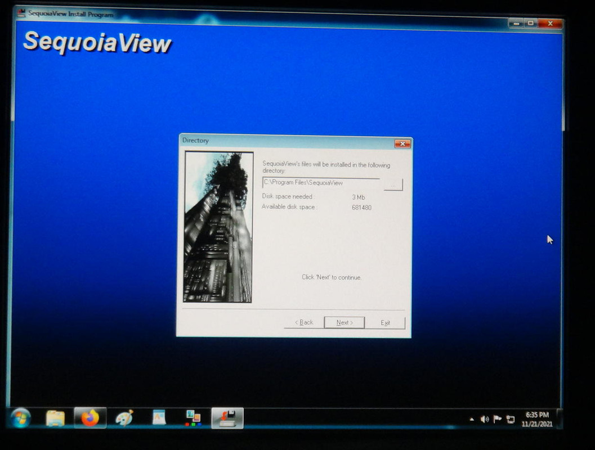
Task: Close the Directory dialog
Action: [402, 143]
